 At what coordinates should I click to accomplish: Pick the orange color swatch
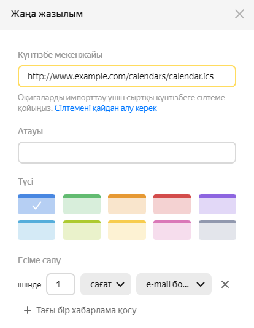tap(127, 204)
